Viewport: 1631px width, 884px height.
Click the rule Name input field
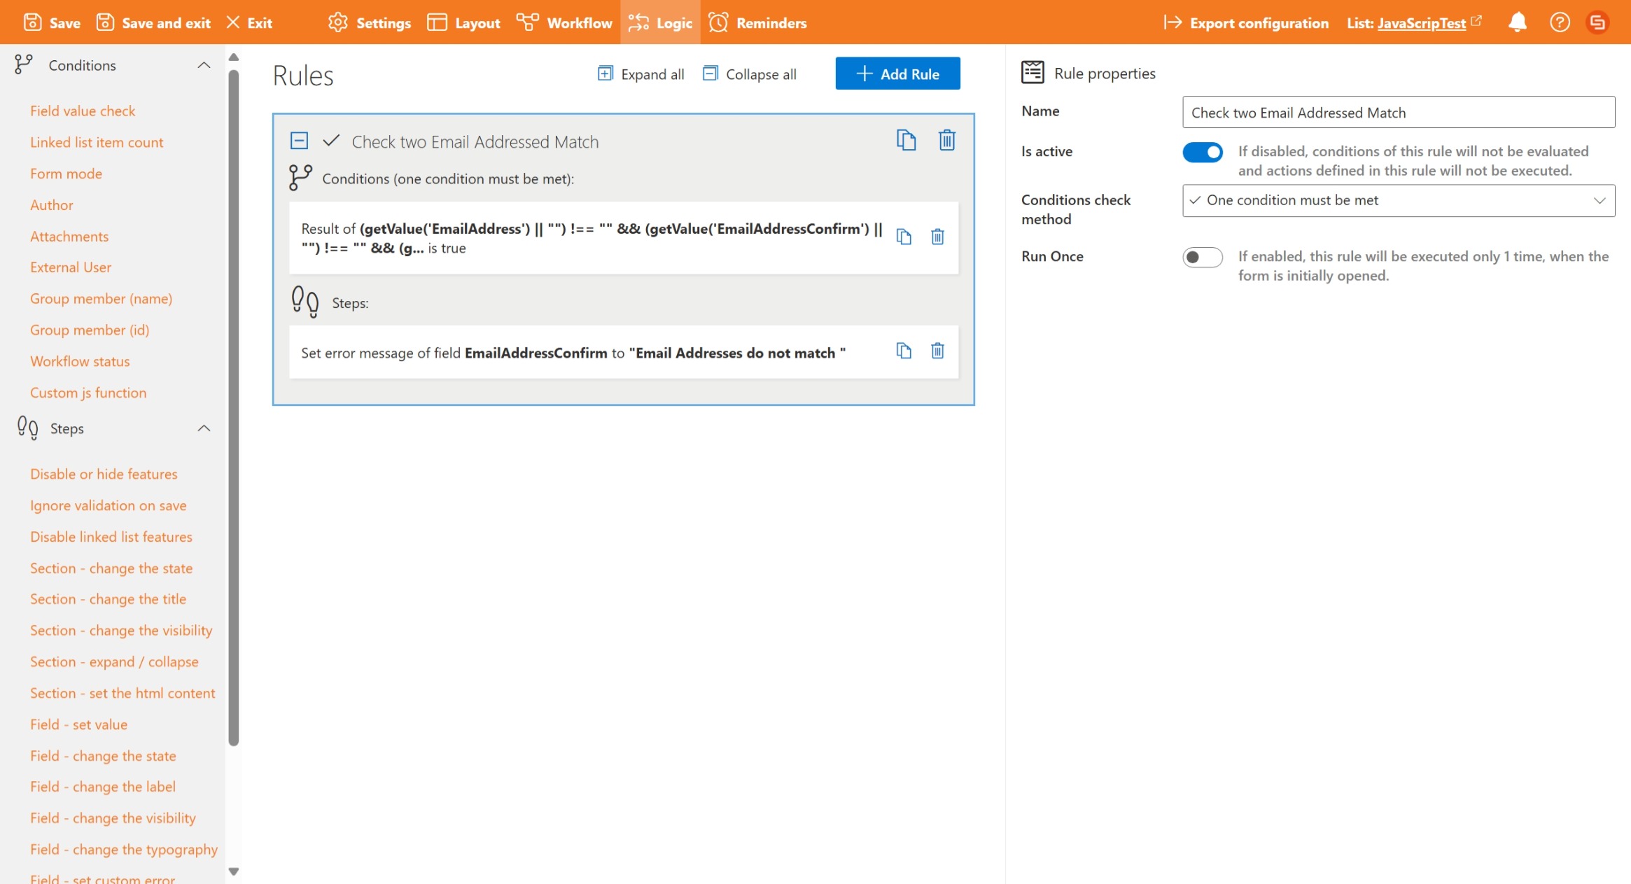click(x=1398, y=113)
